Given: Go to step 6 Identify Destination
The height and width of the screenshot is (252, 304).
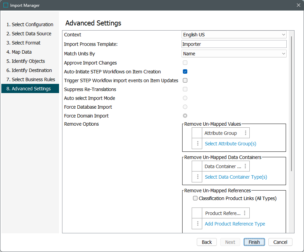Looking at the screenshot, I should click(x=29, y=70).
